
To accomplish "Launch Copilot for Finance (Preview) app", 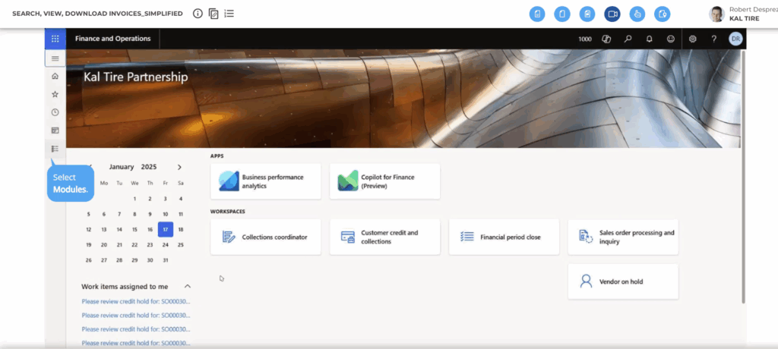I will pos(384,181).
